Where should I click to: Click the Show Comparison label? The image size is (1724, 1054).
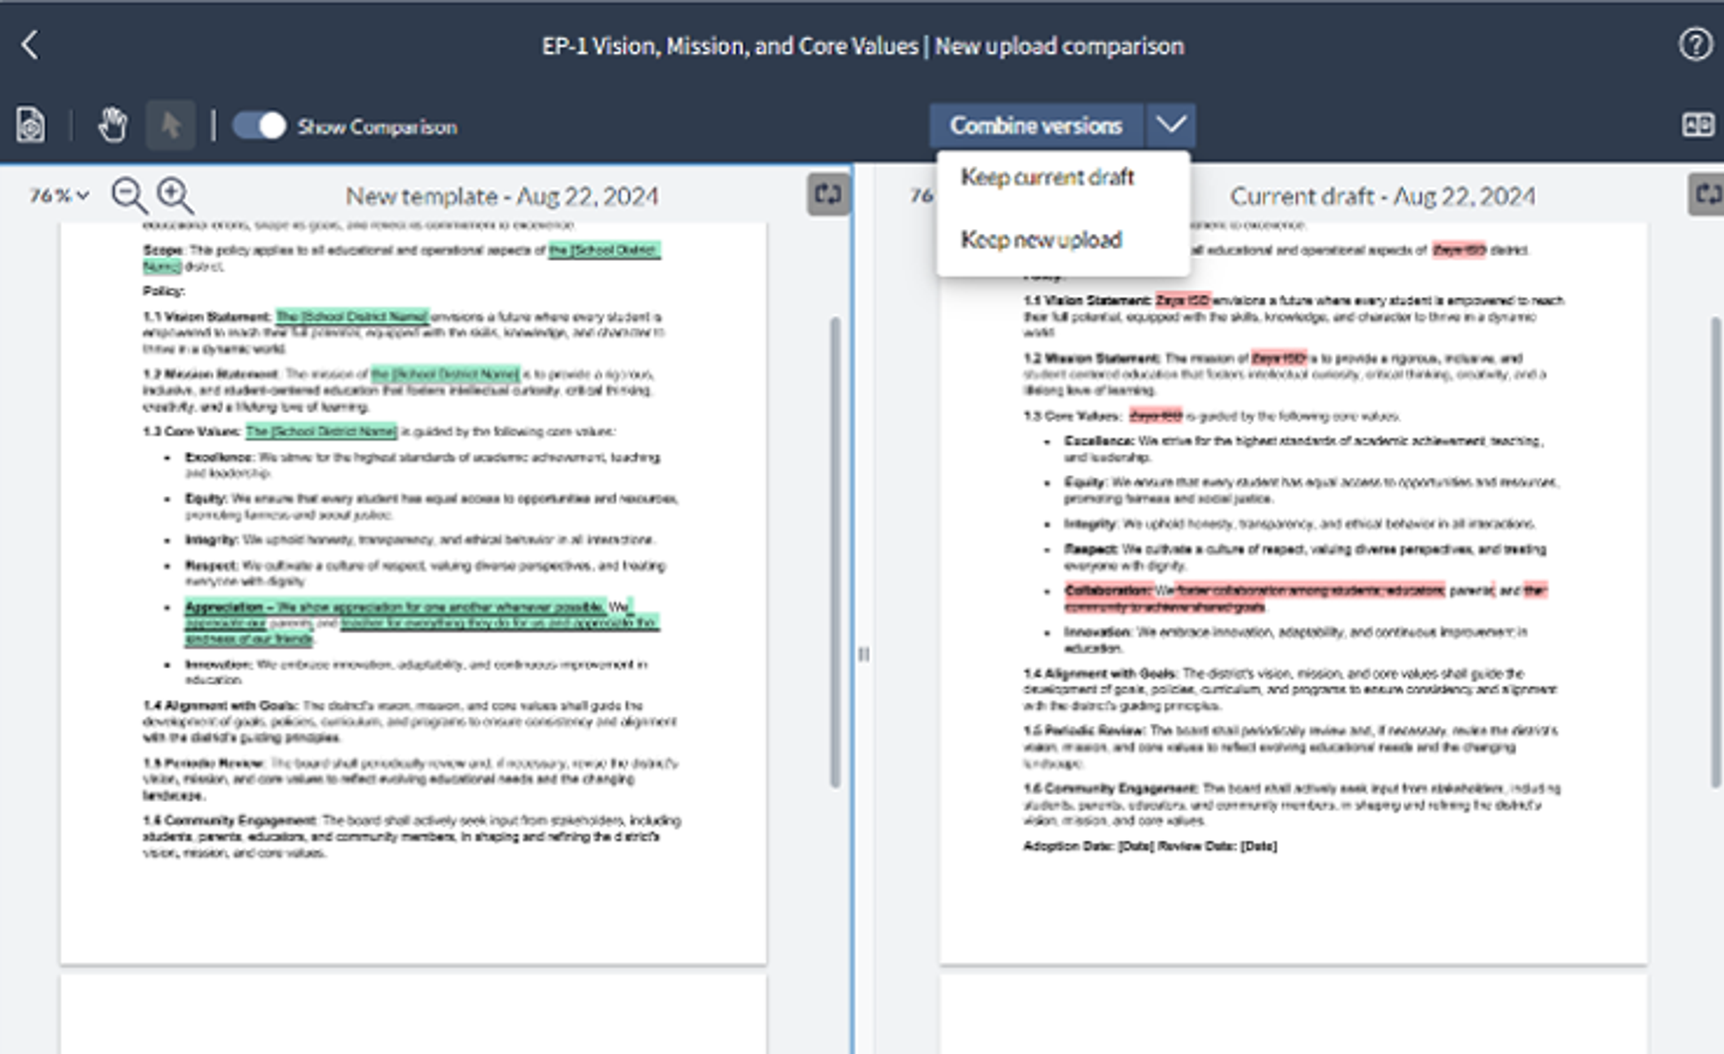377,127
